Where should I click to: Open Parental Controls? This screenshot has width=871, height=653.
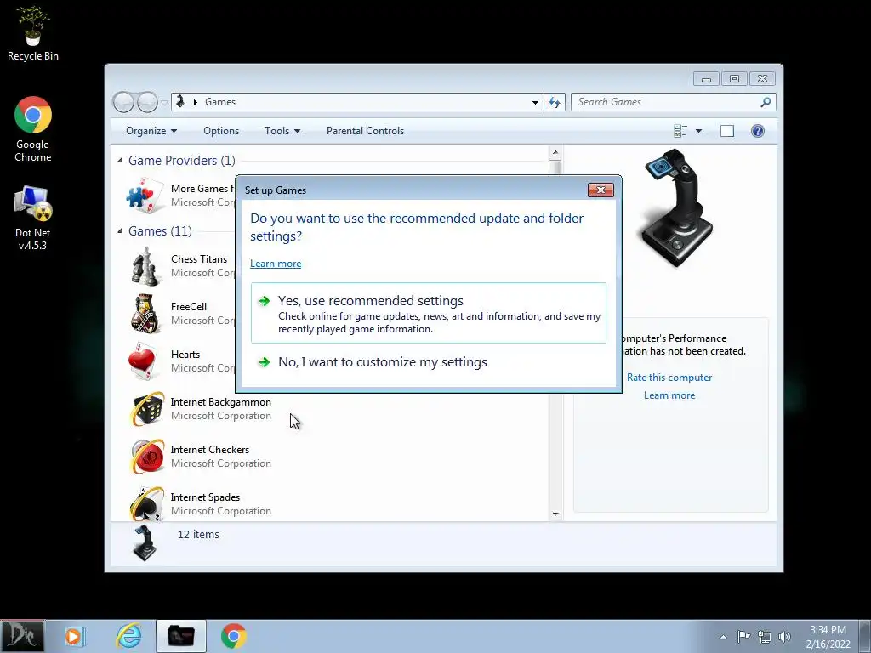point(365,131)
